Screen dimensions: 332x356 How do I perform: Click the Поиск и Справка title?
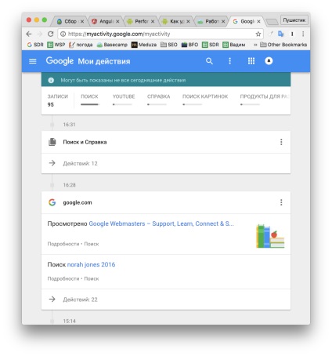point(85,142)
